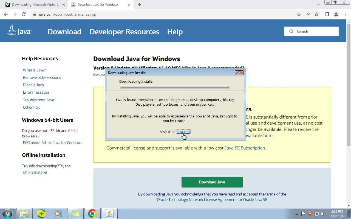The height and width of the screenshot is (219, 351).
Task: Close the Download Java for Windows tab
Action: (129, 5)
